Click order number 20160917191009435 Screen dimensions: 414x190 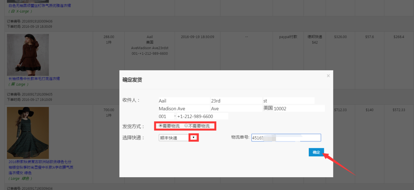coord(37,94)
